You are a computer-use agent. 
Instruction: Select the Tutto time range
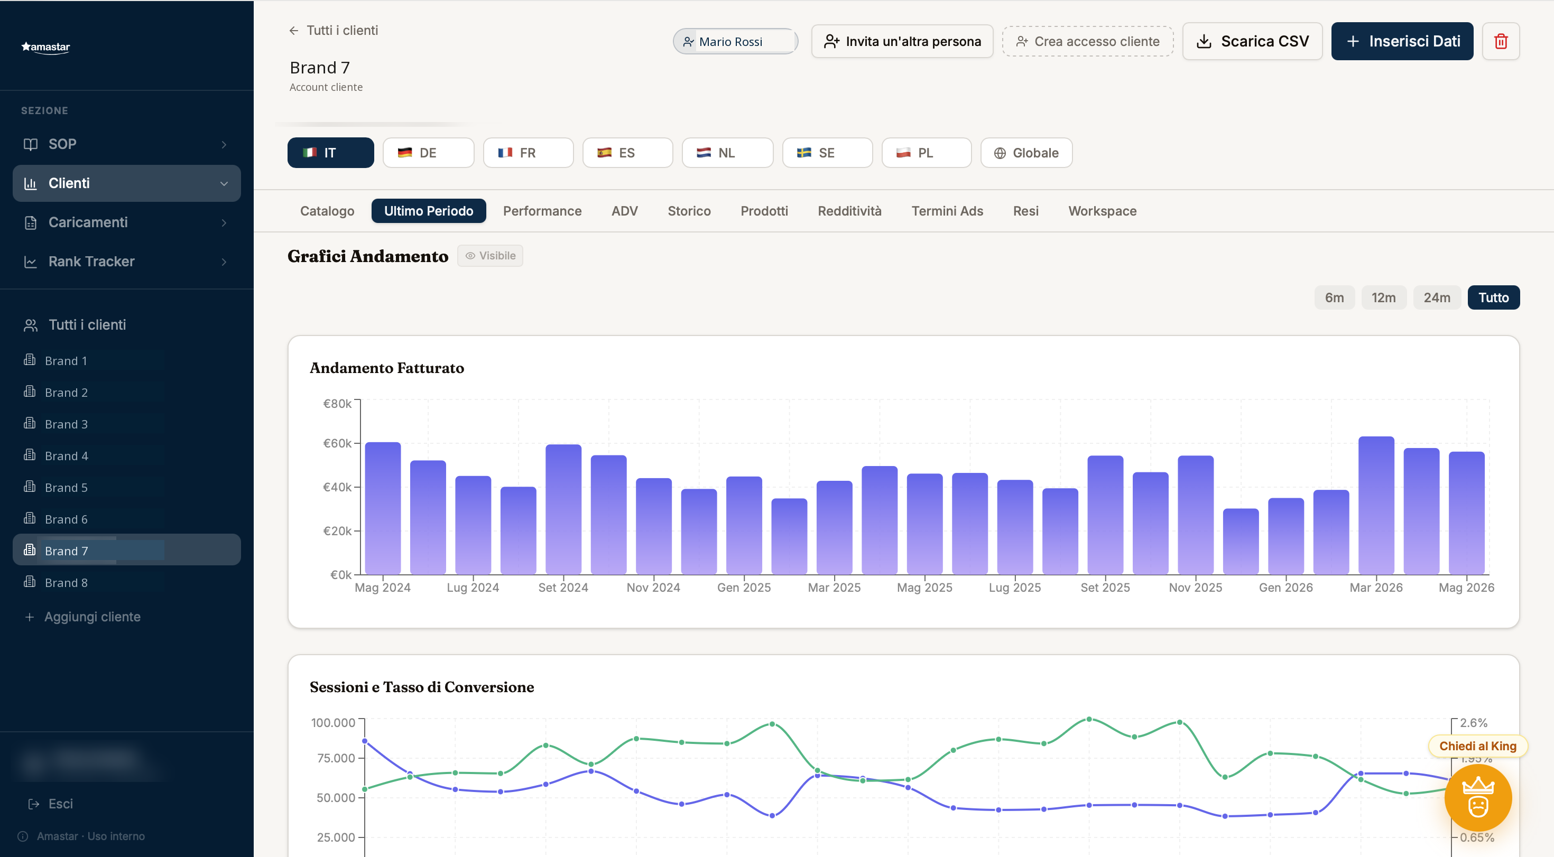click(x=1493, y=297)
